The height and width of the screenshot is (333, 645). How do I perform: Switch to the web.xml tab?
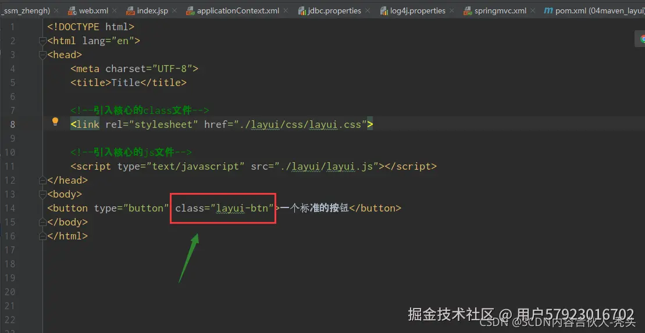(x=94, y=10)
